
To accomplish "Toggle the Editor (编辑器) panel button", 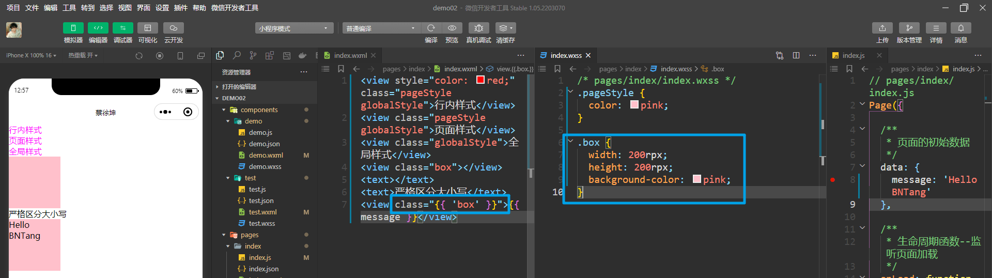I will click(x=98, y=28).
